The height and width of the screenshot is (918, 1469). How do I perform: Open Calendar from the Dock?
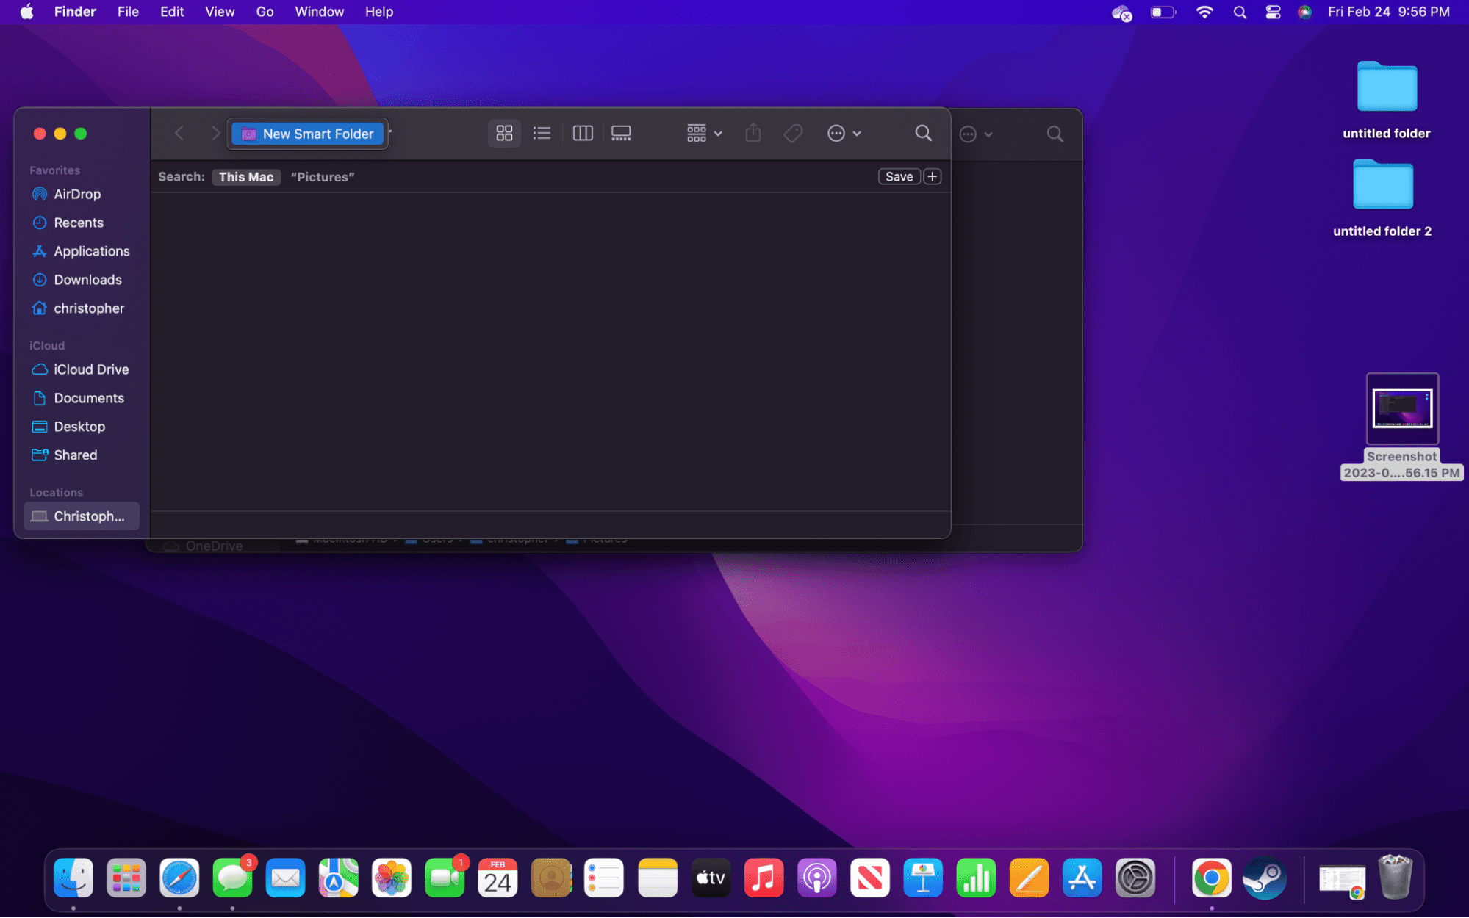coord(498,878)
